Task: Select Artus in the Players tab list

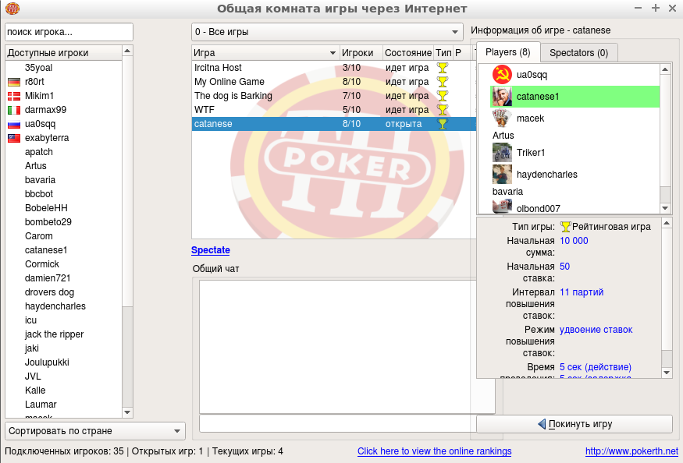Action: pyautogui.click(x=575, y=136)
